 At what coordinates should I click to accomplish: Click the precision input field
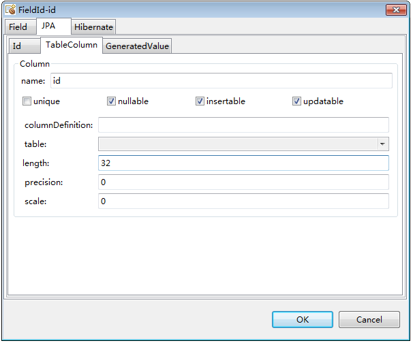pos(243,182)
